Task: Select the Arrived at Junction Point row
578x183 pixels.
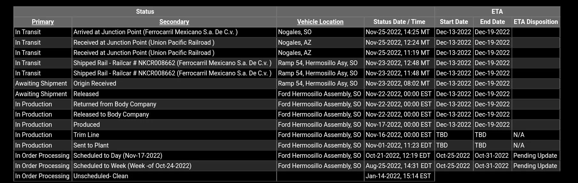Action: coord(287,32)
